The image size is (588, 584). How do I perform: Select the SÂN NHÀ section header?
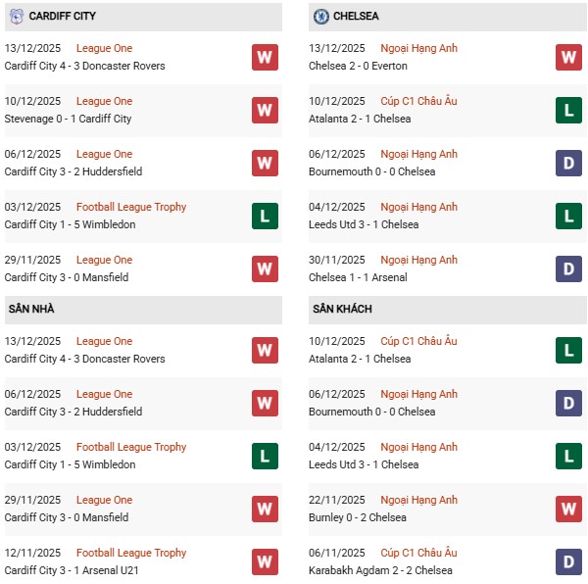31,310
